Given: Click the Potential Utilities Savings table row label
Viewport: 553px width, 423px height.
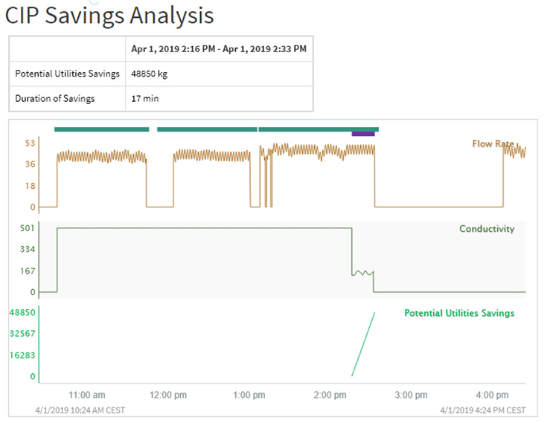Looking at the screenshot, I should pos(67,74).
